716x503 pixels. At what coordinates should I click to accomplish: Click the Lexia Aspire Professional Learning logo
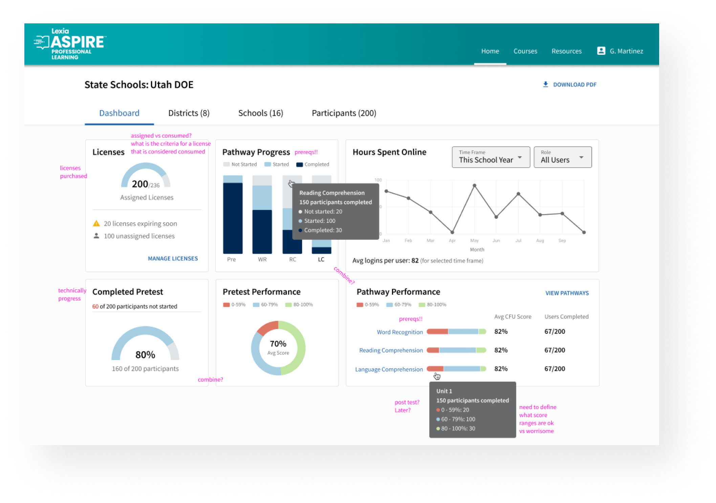click(70, 44)
